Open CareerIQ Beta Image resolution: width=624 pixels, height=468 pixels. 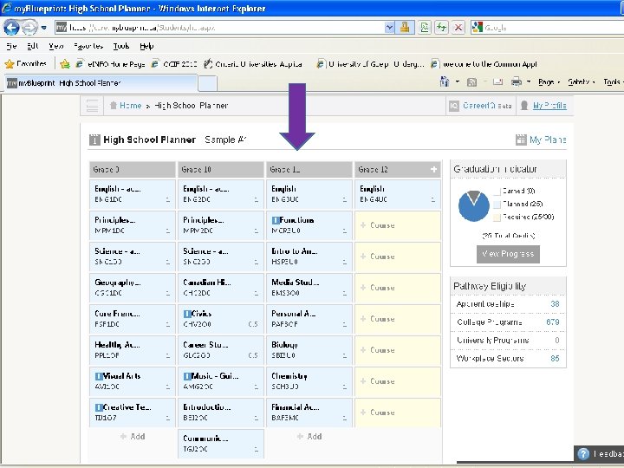[x=487, y=106]
